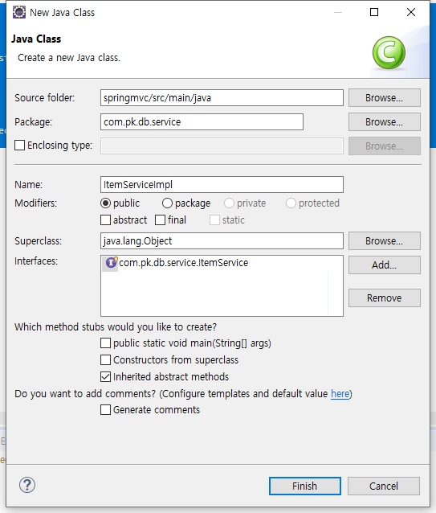Click the 'Interfaces:' label
This screenshot has height=513, width=436.
coord(36,261)
